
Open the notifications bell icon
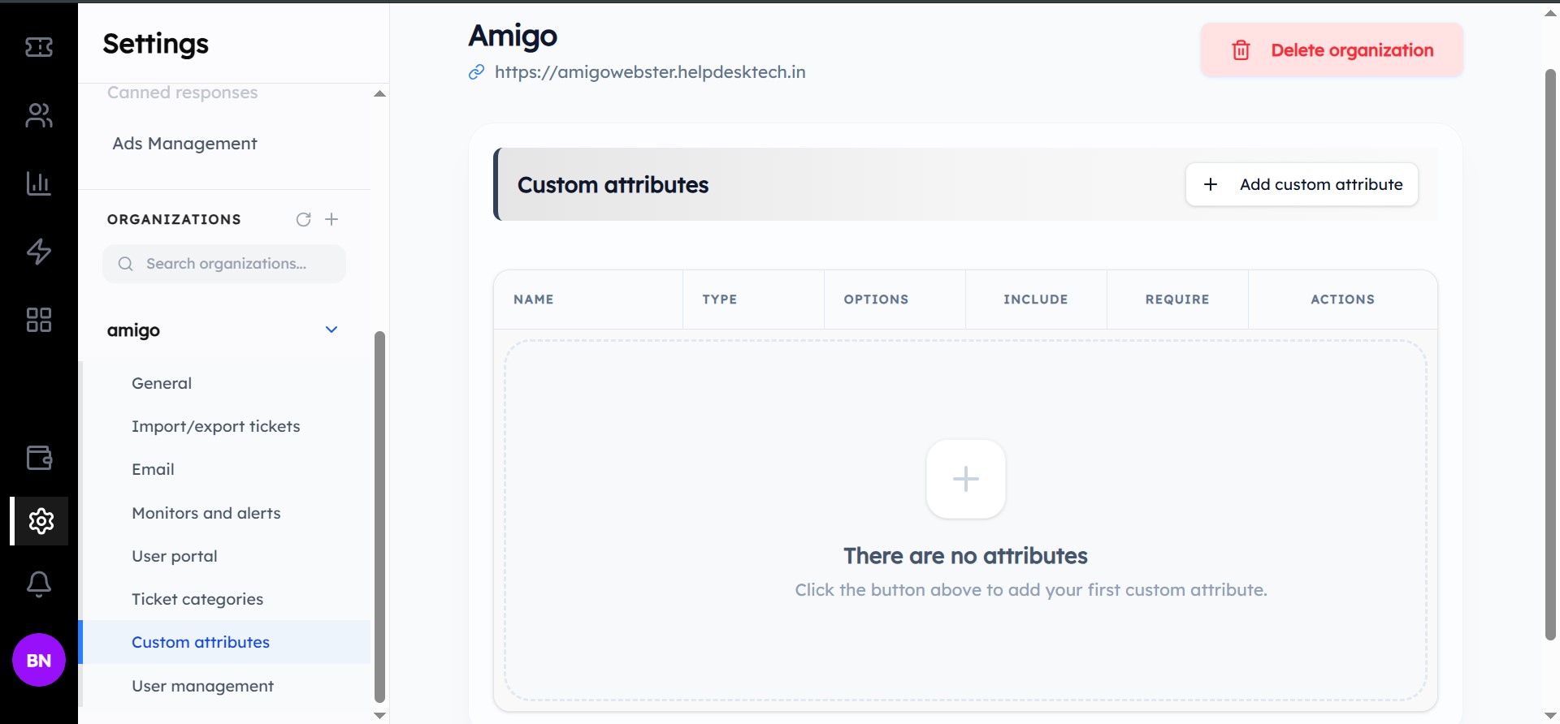[x=38, y=584]
